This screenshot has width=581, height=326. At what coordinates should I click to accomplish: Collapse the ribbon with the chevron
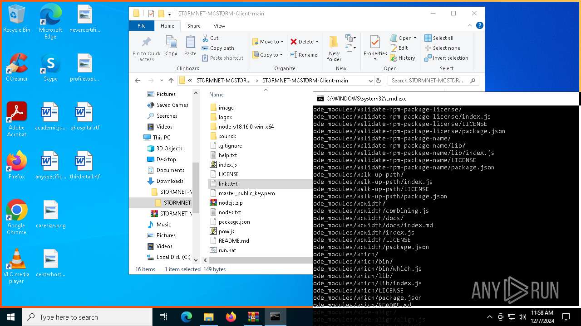(471, 26)
